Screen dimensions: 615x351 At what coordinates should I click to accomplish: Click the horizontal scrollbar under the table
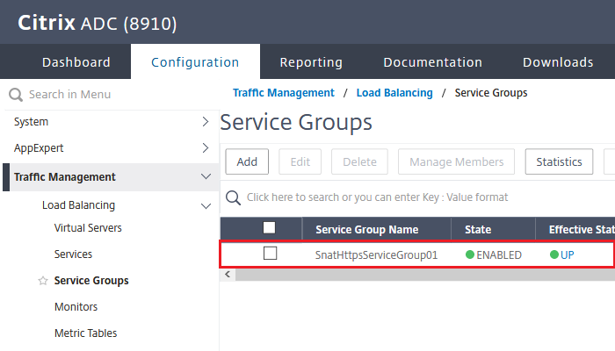tap(425, 275)
